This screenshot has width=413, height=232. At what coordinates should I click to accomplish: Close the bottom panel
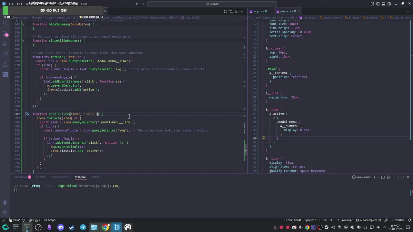point(408,177)
